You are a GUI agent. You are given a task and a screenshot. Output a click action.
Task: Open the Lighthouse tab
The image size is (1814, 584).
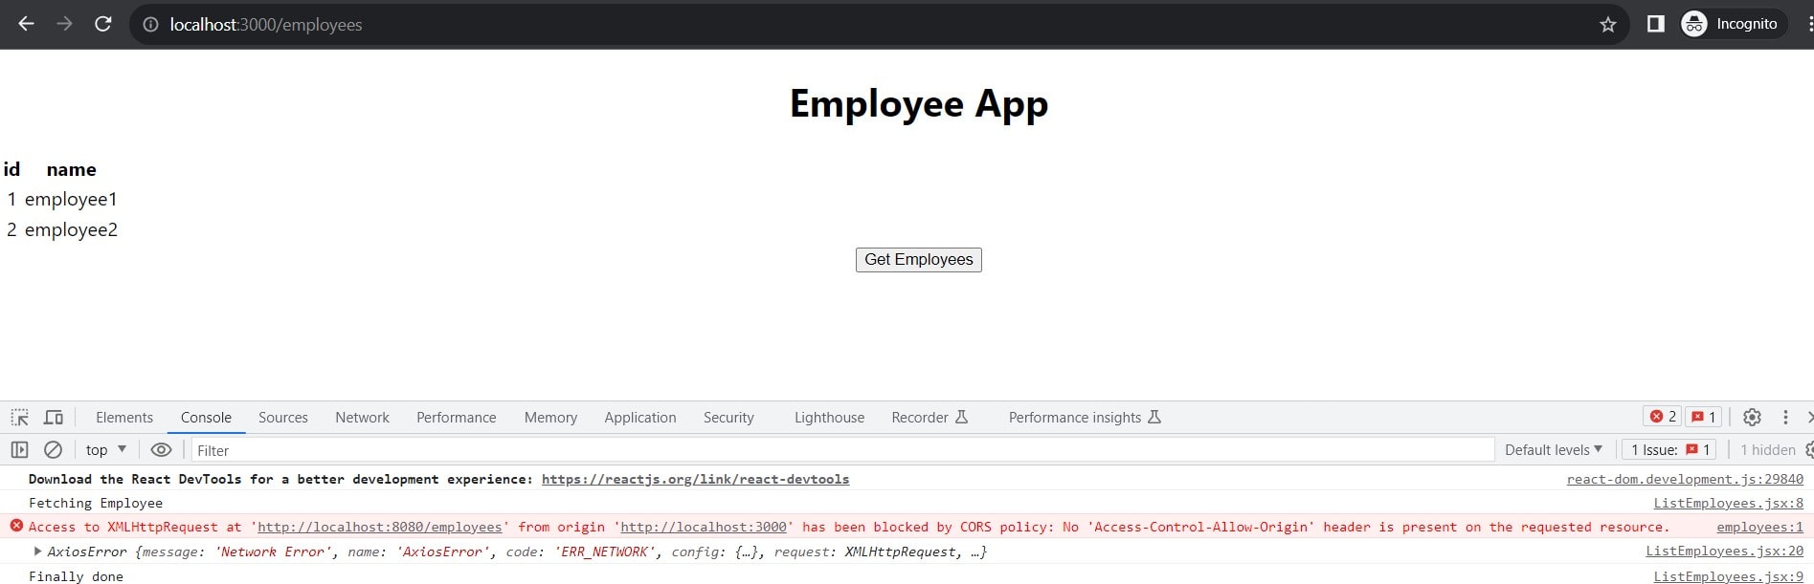click(829, 418)
